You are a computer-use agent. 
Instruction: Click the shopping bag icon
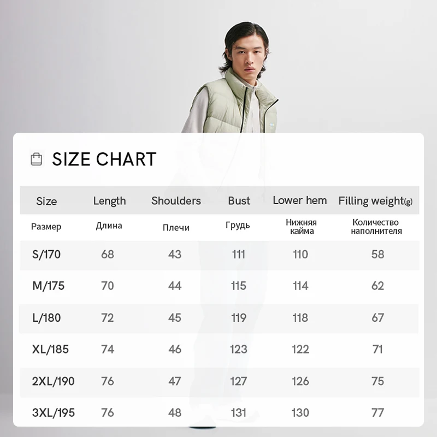coord(37,159)
